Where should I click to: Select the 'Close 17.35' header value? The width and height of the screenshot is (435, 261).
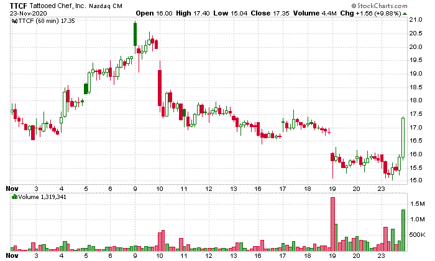pos(270,13)
